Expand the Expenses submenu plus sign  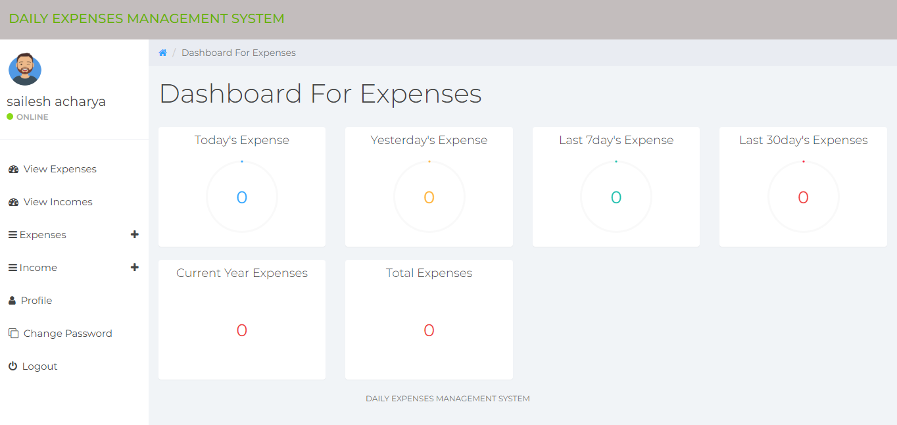click(135, 234)
